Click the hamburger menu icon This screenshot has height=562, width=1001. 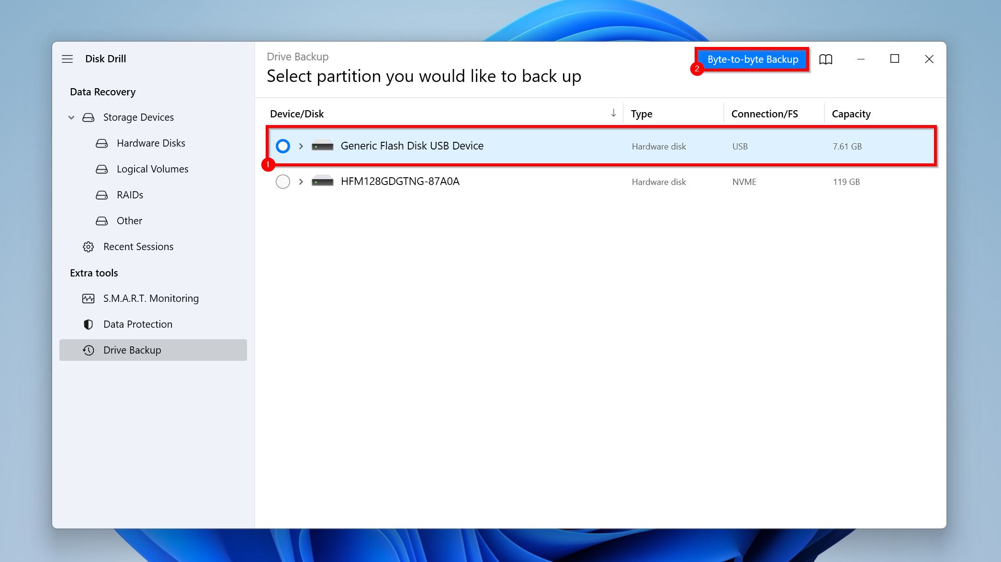click(67, 58)
